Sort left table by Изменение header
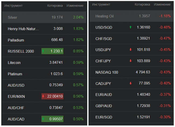 (x=75, y=6)
